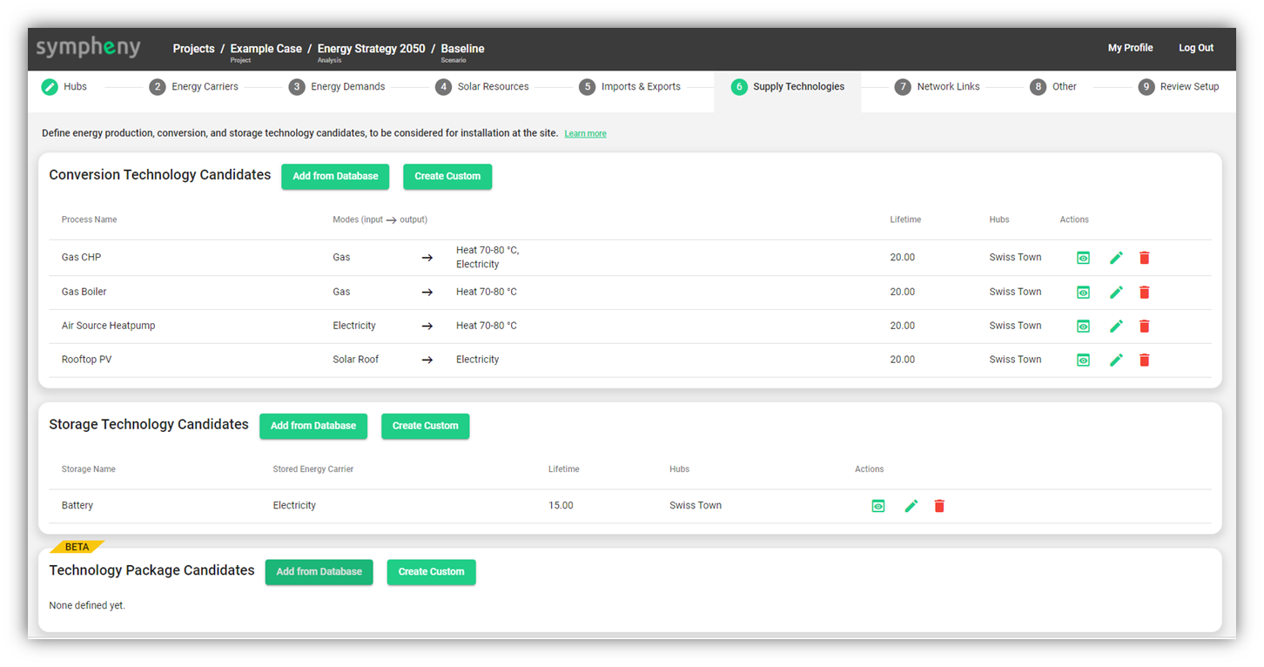Edit the Rooftop PV entry
The height and width of the screenshot is (667, 1264).
[1116, 360]
